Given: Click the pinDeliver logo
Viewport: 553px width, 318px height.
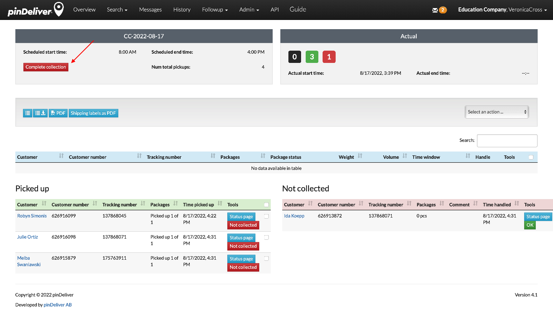Looking at the screenshot, I should pyautogui.click(x=36, y=10).
